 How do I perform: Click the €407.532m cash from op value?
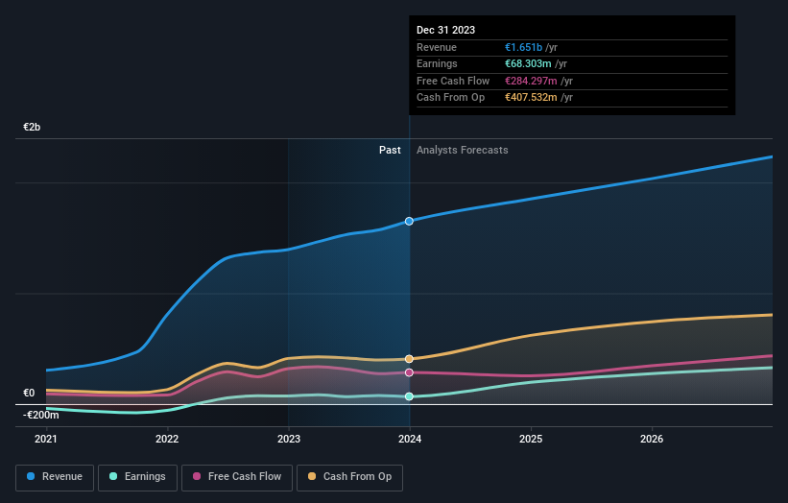pos(531,98)
